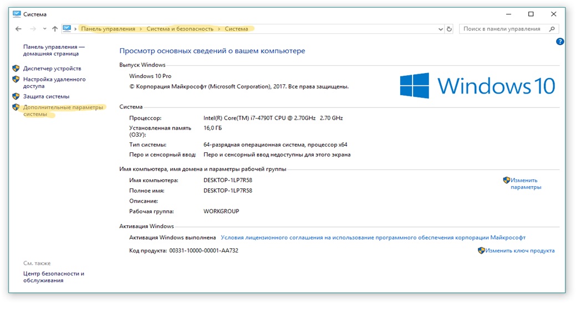
Task: Expand chevron after 'Система и безопасность' in the breadcrumb
Action: coord(220,29)
